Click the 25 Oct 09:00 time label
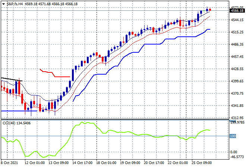Viewport: 246px width, 167px height. 202,163
